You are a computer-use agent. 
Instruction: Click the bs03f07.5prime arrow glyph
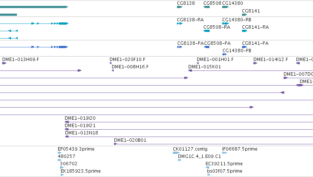click(x=209, y=175)
